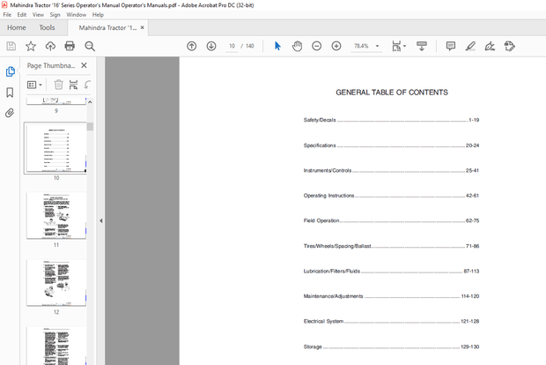Go to previous page arrow

click(x=191, y=46)
